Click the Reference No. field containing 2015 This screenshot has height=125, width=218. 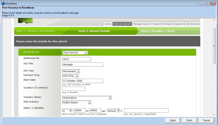[x=77, y=59]
